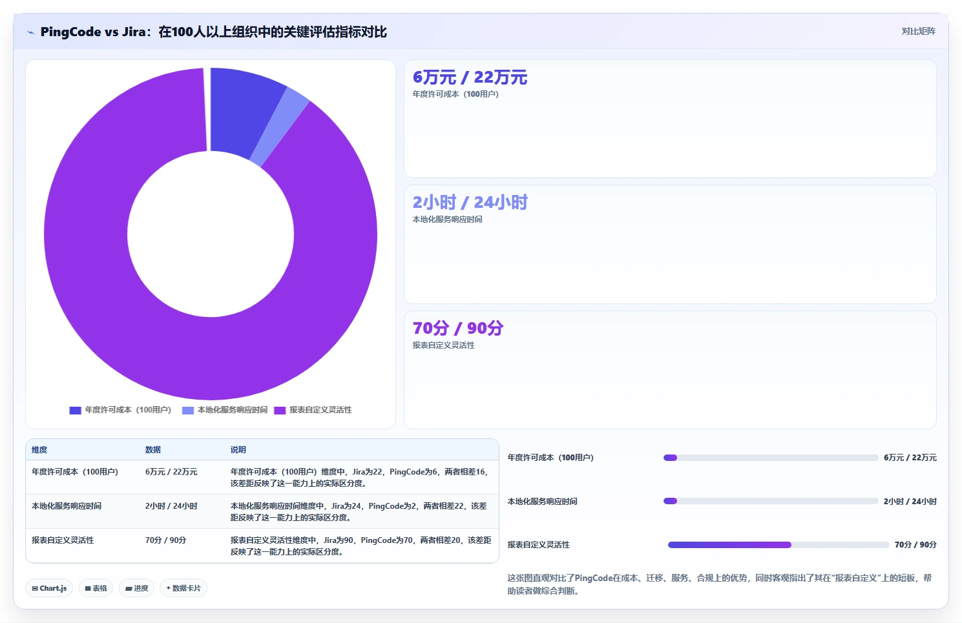Select the 6万元 / 22万元 data card value

(470, 77)
